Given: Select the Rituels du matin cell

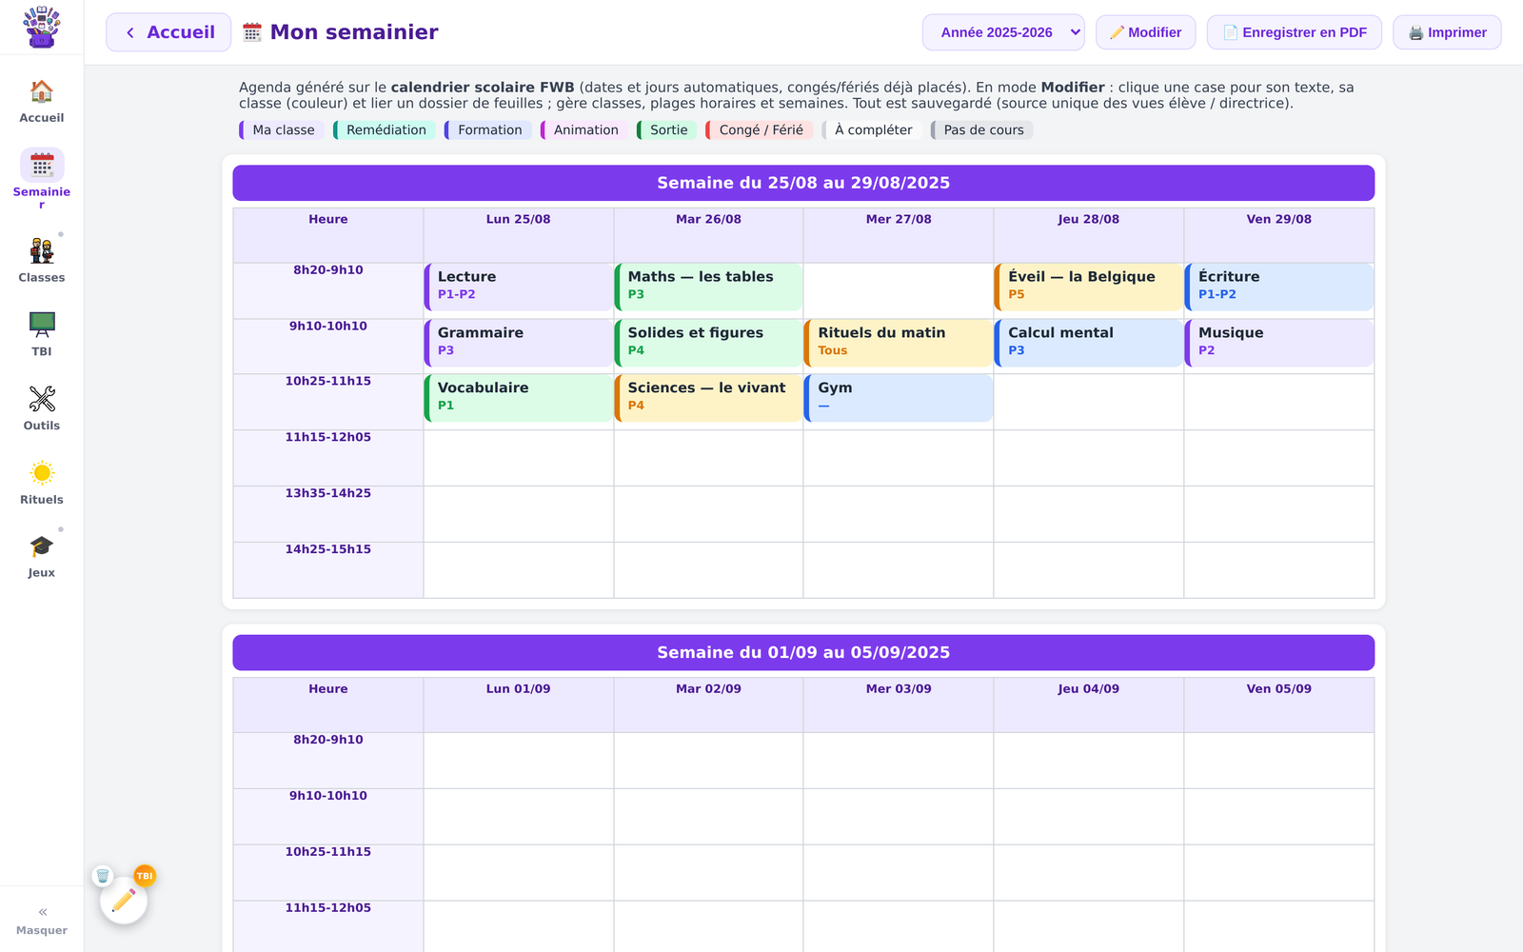Looking at the screenshot, I should click(899, 344).
